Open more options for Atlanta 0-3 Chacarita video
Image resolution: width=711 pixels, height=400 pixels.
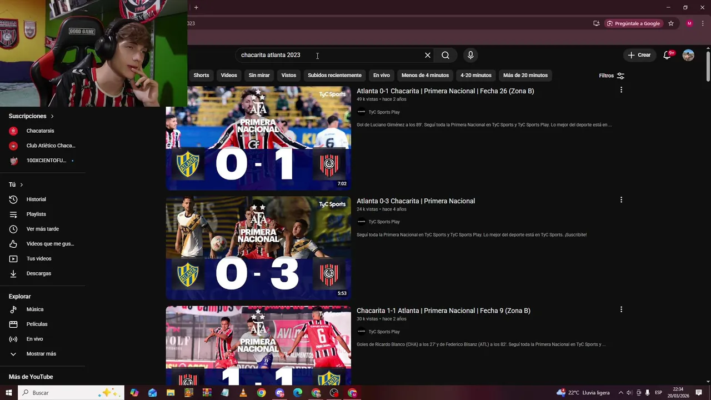(621, 200)
